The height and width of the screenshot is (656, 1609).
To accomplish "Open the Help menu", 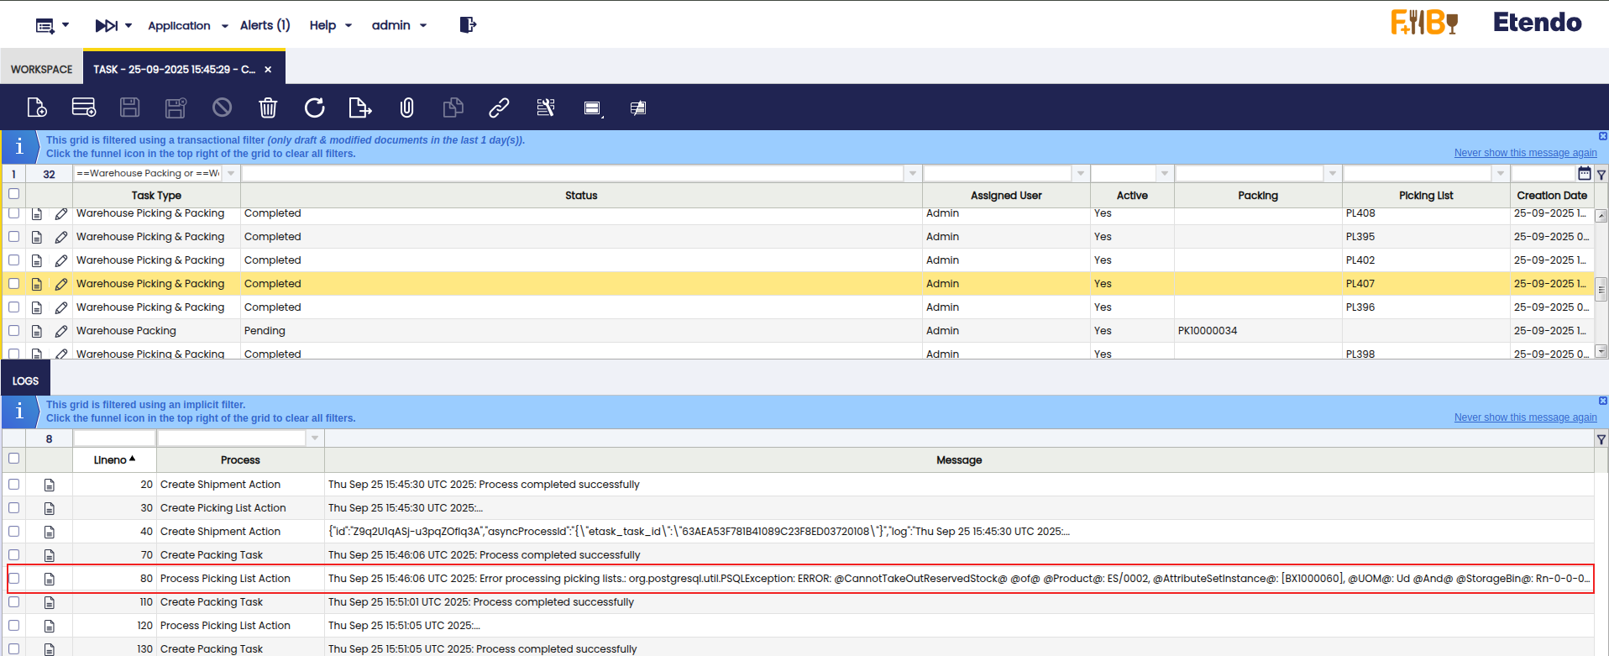I will click(330, 25).
